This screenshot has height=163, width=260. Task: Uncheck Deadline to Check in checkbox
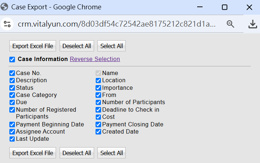[x=98, y=110]
